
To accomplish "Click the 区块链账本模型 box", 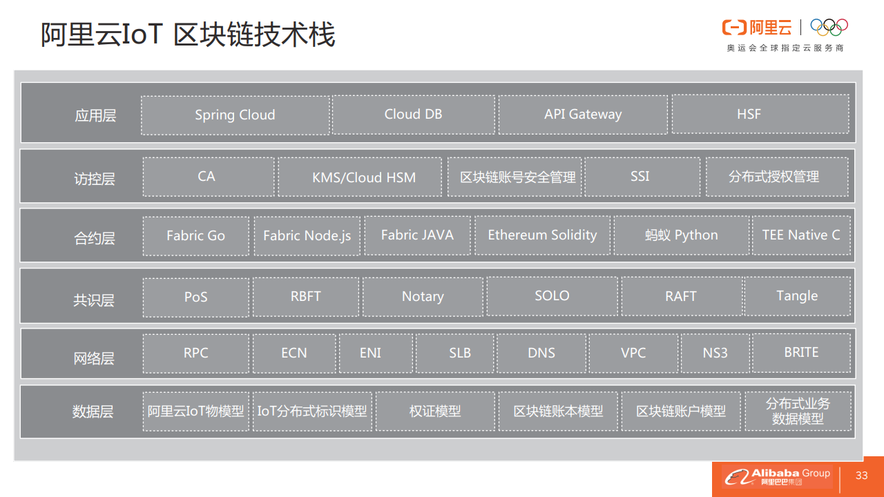I will pyautogui.click(x=558, y=412).
